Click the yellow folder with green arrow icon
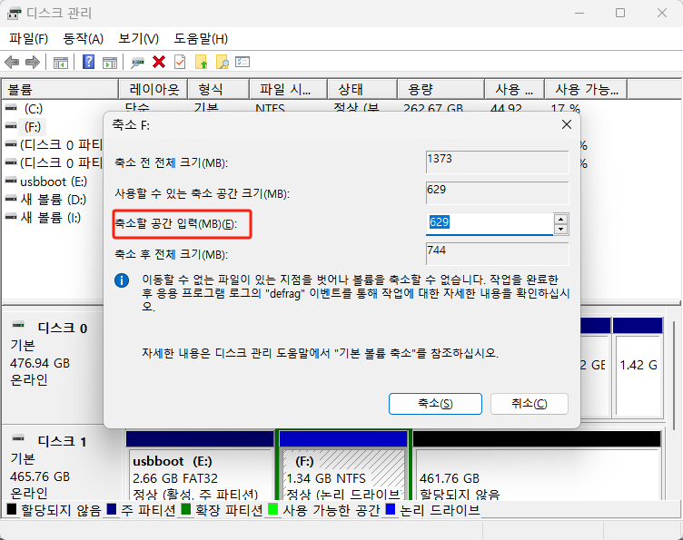Screen dimensions: 683x540 click(x=202, y=63)
